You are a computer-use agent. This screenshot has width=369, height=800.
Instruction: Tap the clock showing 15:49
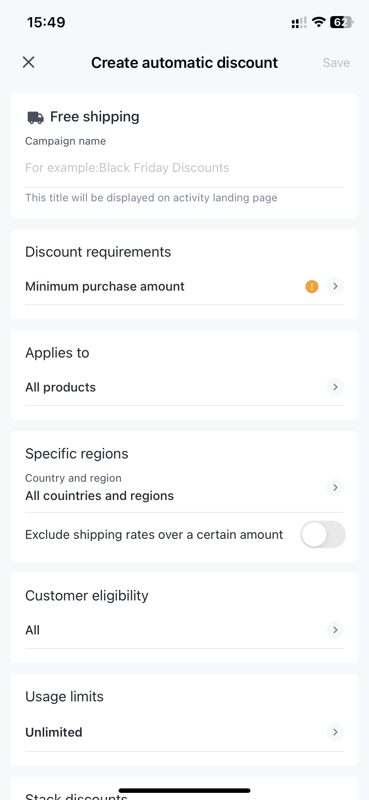coord(46,22)
